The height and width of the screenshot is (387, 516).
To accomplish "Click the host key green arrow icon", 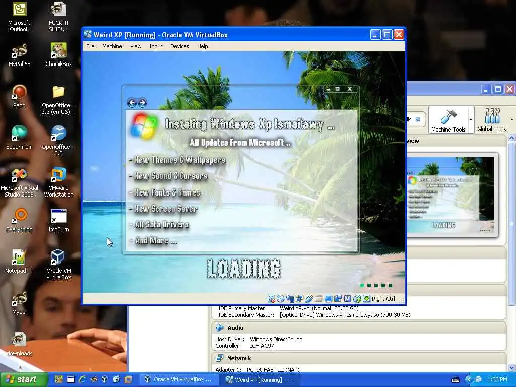I will pos(367,299).
